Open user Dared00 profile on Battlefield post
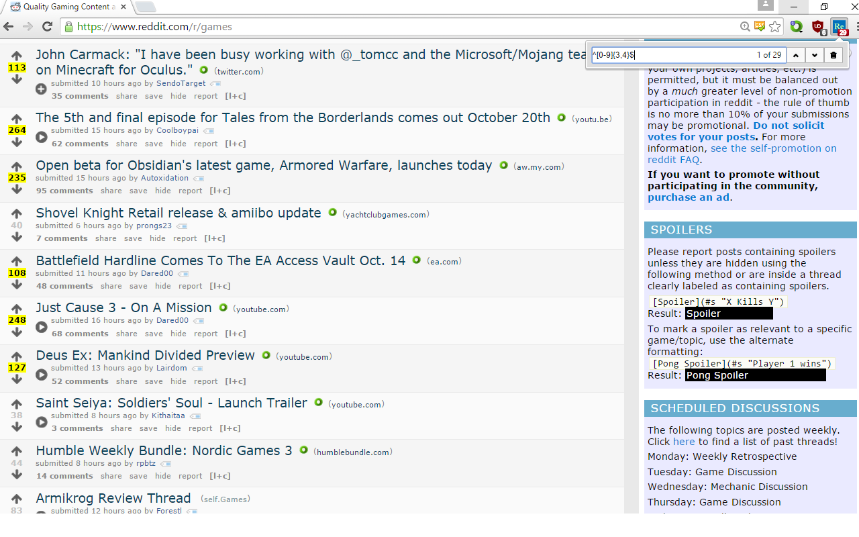The image size is (859, 537). pos(157,273)
